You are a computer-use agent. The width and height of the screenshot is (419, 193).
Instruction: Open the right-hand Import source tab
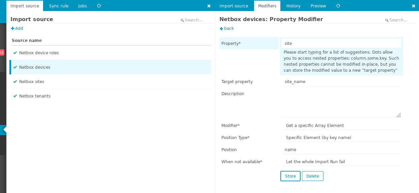pyautogui.click(x=234, y=6)
